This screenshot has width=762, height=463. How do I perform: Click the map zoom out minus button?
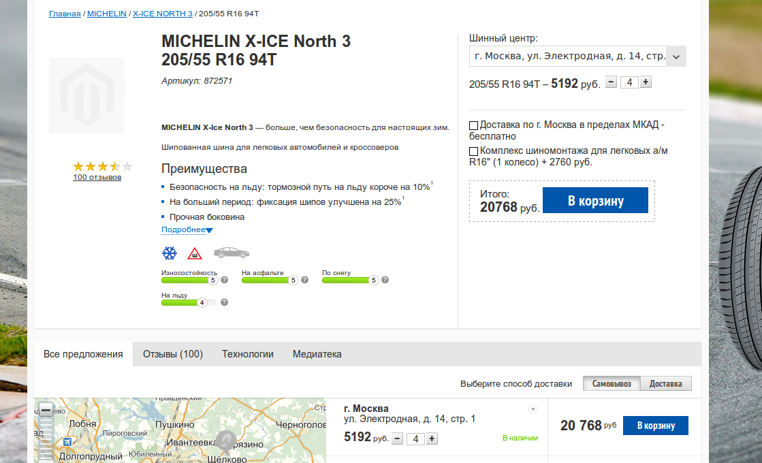[x=46, y=410]
